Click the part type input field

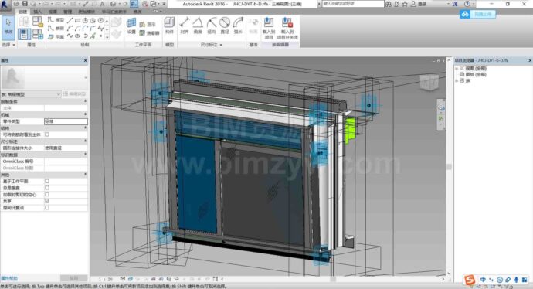point(66,121)
